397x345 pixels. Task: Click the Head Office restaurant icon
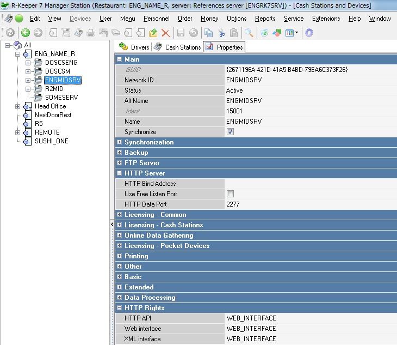click(27, 106)
